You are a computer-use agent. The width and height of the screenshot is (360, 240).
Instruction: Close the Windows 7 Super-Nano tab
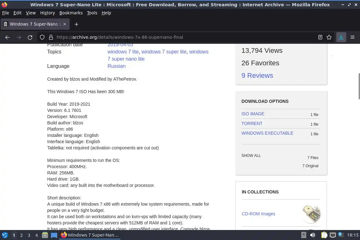65,24
